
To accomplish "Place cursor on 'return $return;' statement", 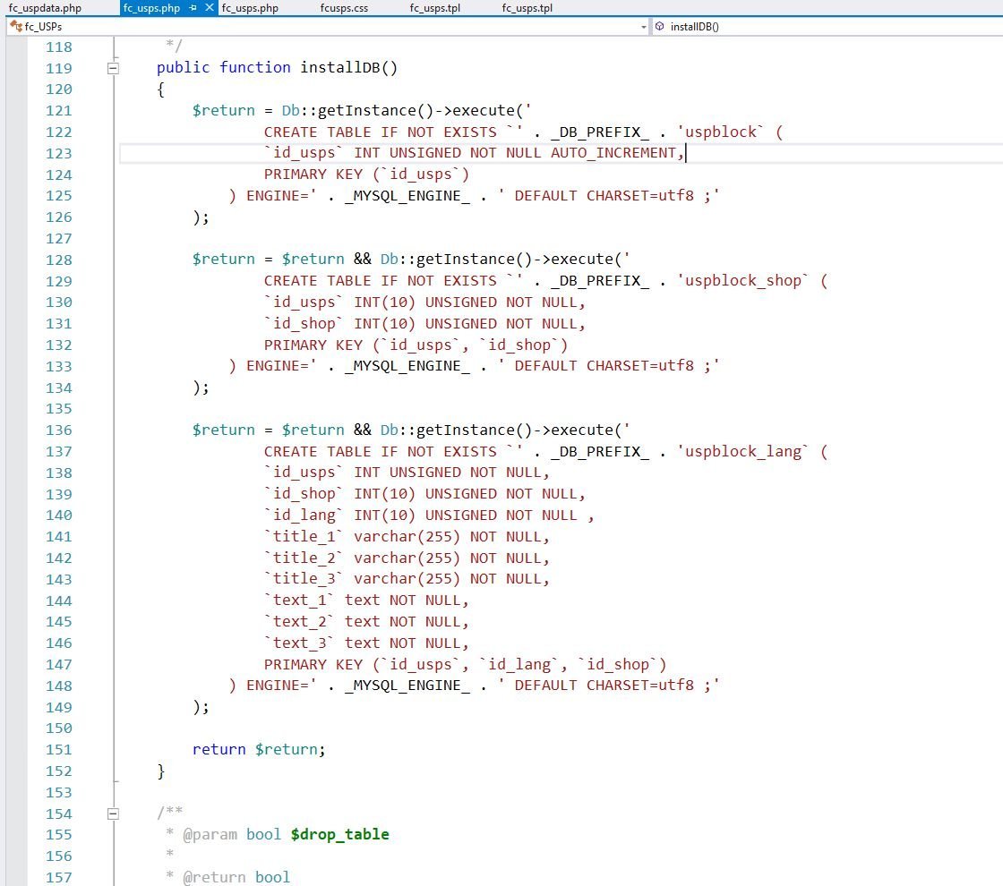I will pyautogui.click(x=259, y=749).
